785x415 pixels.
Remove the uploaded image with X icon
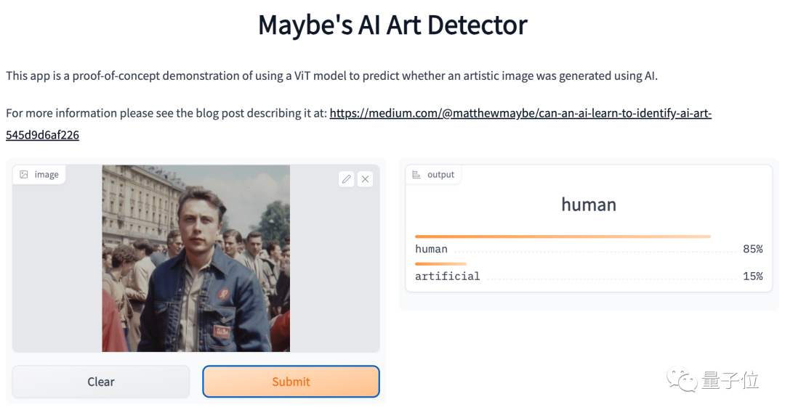pyautogui.click(x=366, y=179)
